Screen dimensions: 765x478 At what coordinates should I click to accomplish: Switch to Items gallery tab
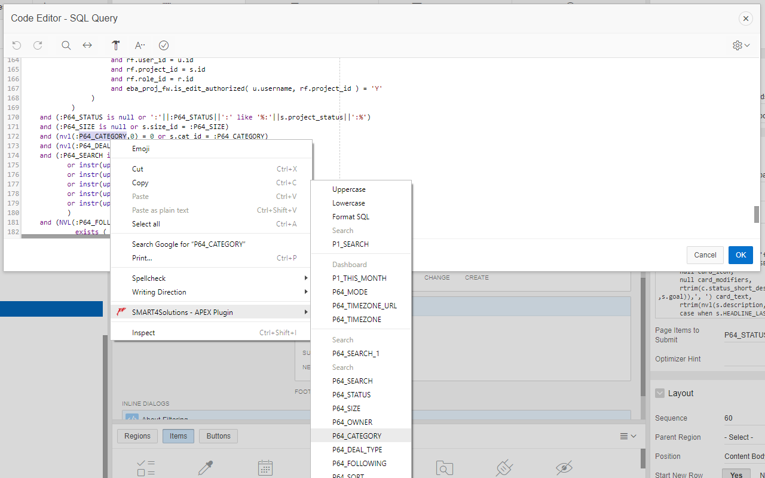[x=178, y=436]
